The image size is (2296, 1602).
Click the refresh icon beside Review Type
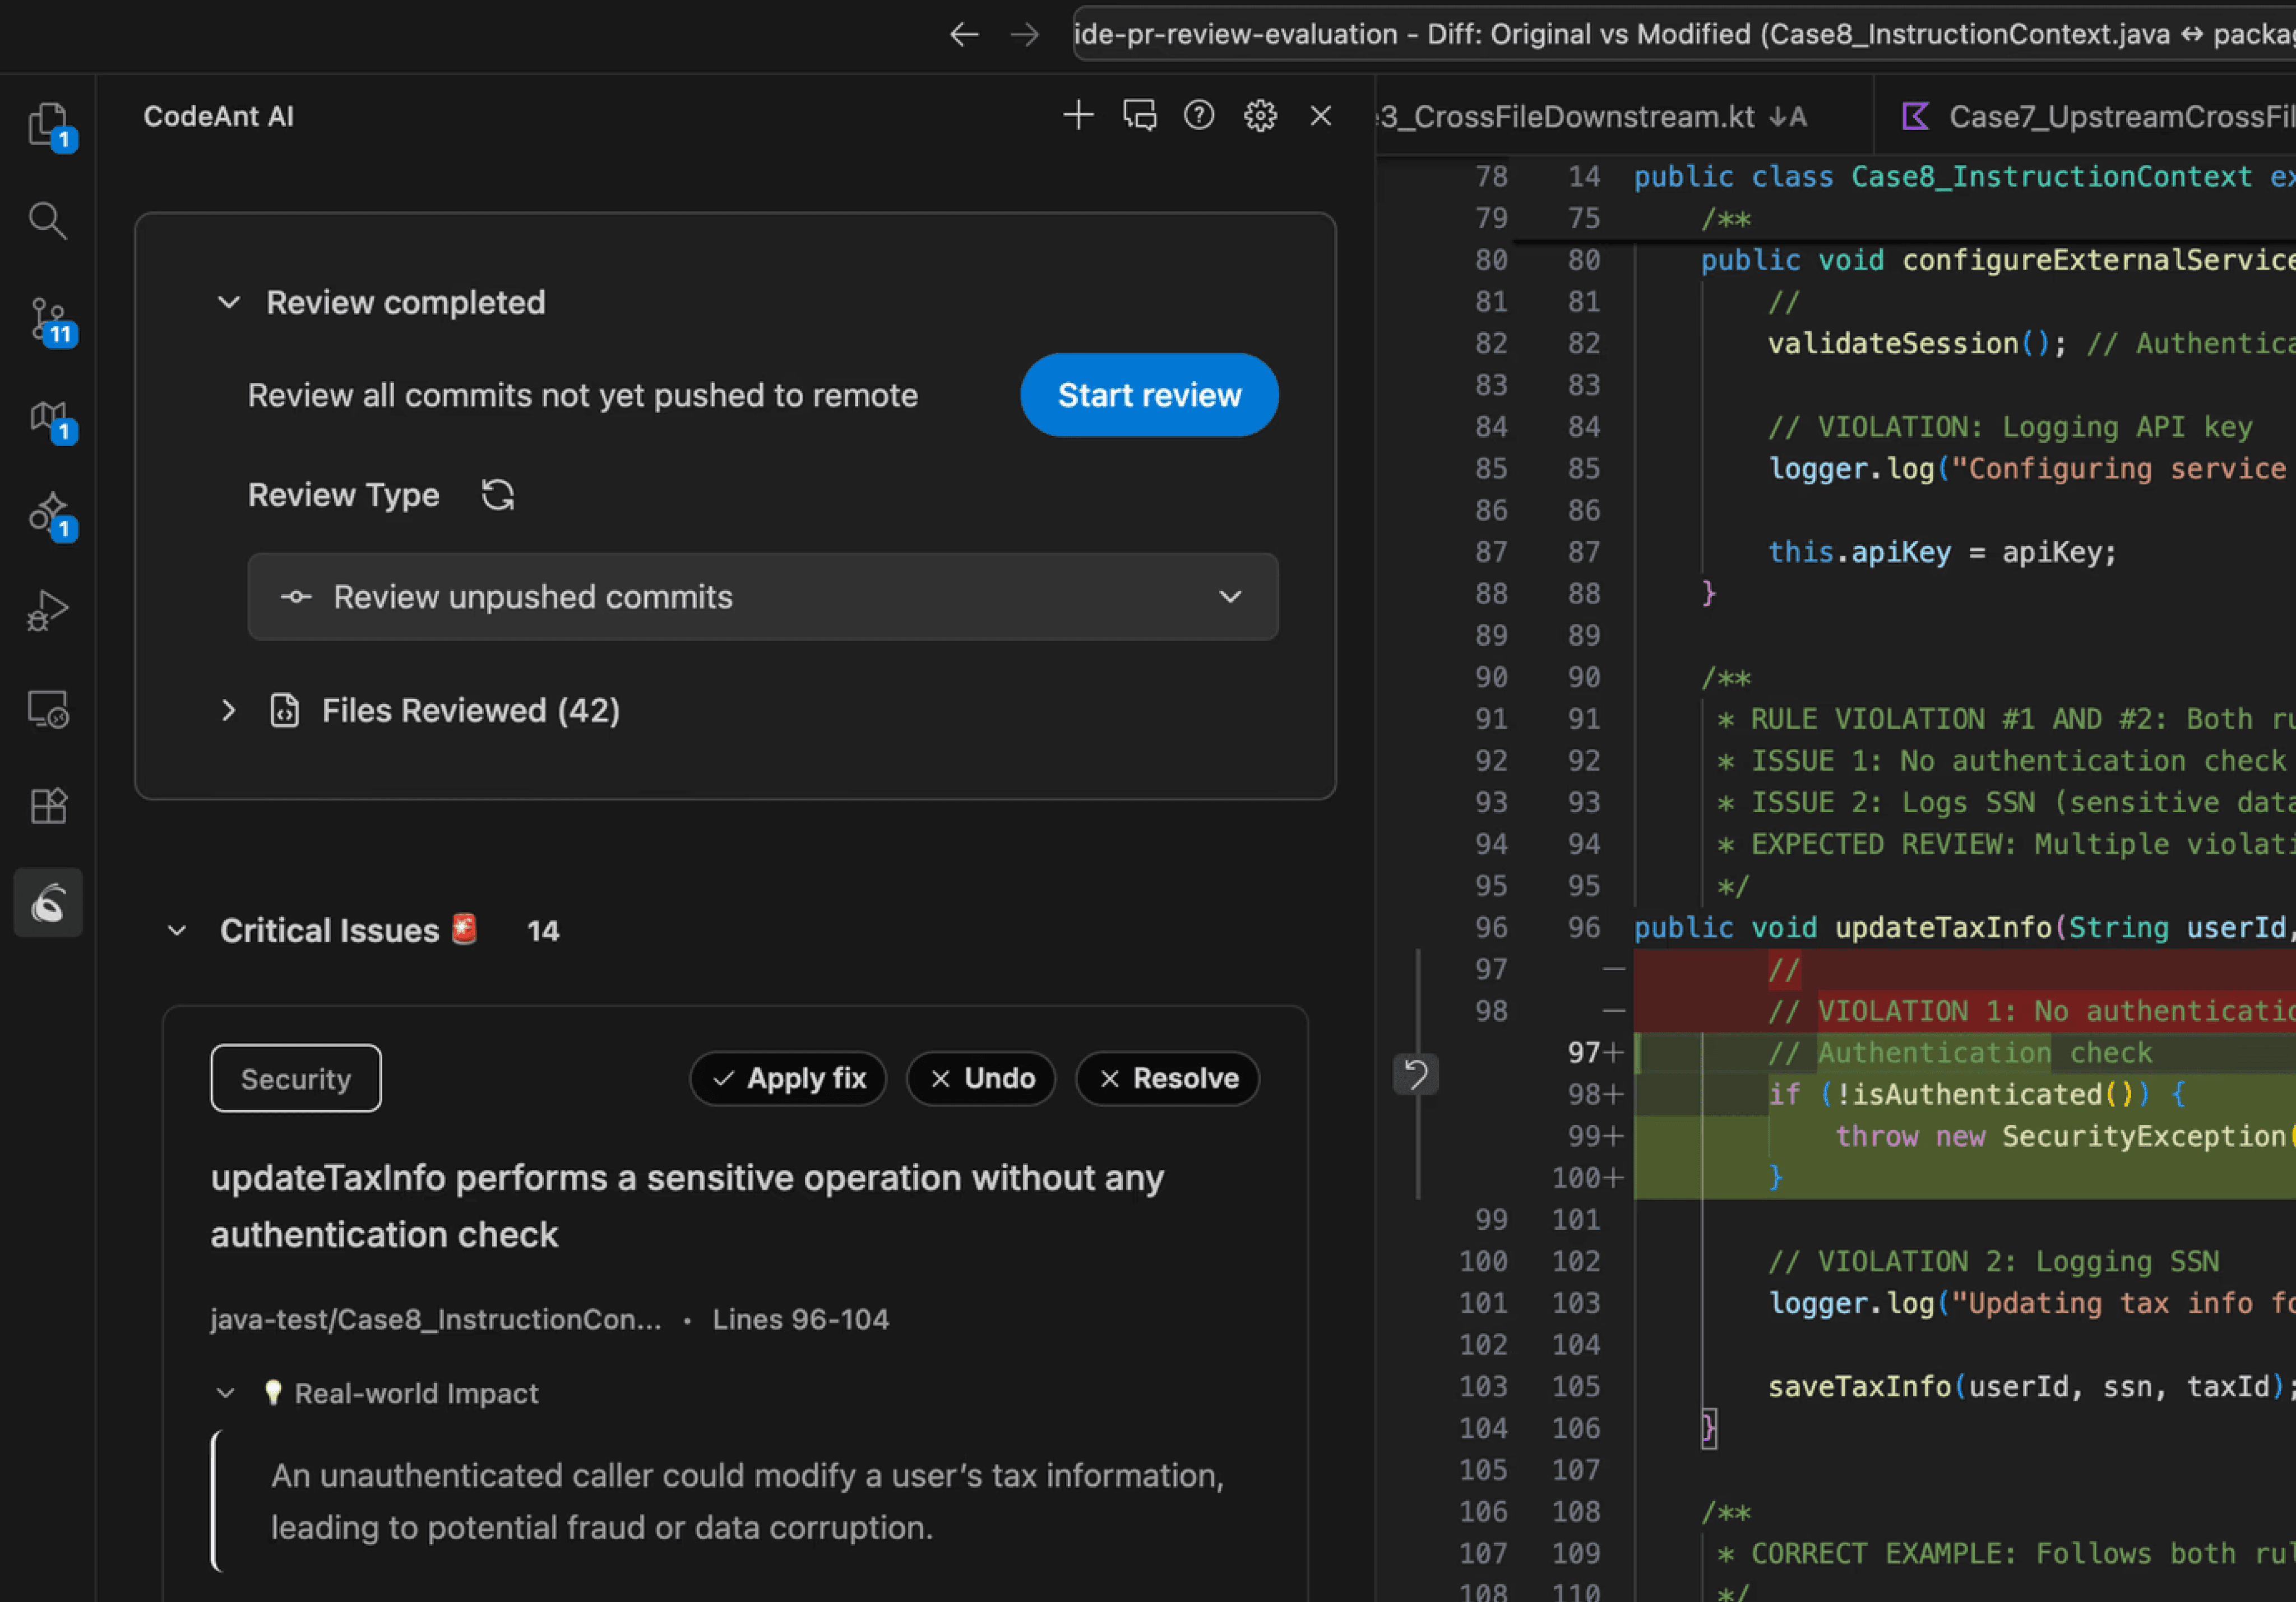click(498, 495)
